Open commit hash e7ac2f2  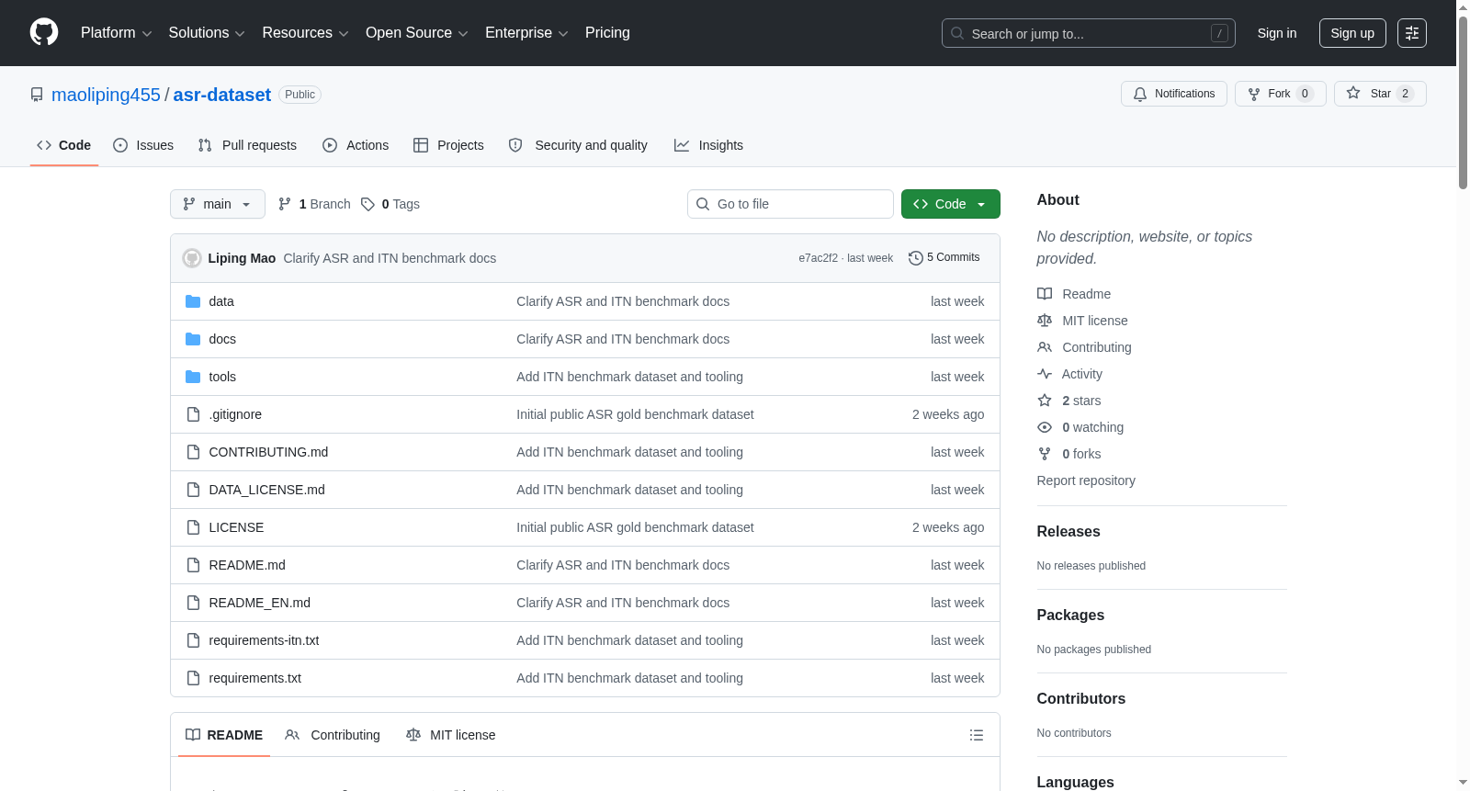(818, 258)
